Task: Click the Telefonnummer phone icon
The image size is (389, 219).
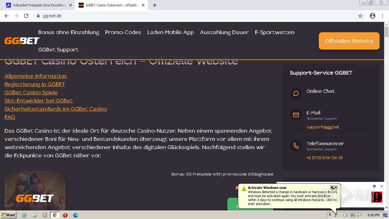Action: point(296,146)
